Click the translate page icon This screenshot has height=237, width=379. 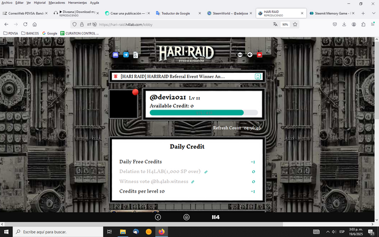pyautogui.click(x=275, y=24)
